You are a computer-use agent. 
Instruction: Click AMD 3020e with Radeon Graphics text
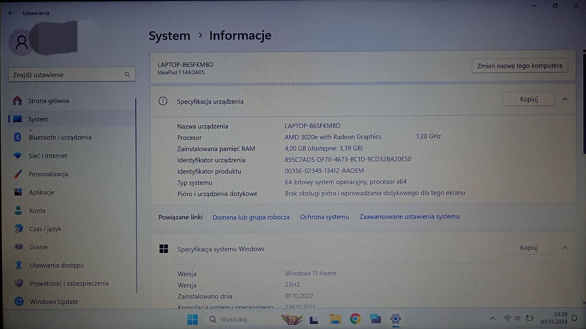coord(333,137)
